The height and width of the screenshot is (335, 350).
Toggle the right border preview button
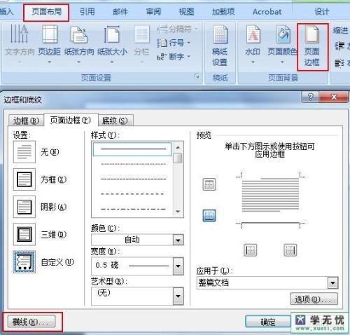[290, 250]
